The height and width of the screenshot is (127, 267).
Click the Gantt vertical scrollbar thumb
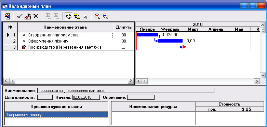(x=263, y=31)
